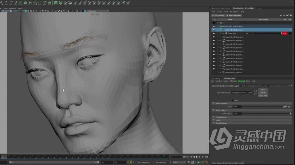Click the time slider track
Screen dimensions: 295x165
pyautogui.click(x=84, y=157)
